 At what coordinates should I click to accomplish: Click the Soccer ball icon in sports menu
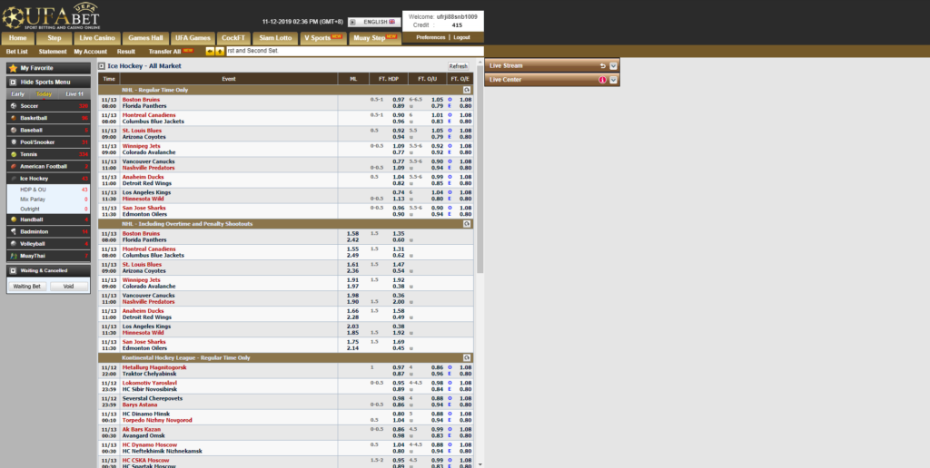click(14, 106)
